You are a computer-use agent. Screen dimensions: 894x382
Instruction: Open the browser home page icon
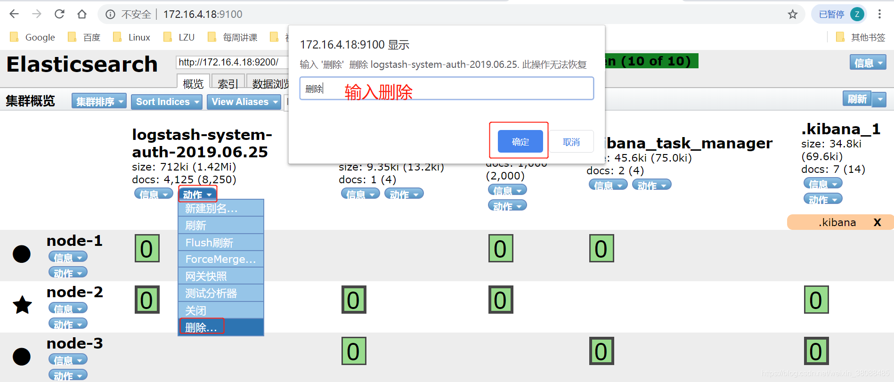[82, 14]
